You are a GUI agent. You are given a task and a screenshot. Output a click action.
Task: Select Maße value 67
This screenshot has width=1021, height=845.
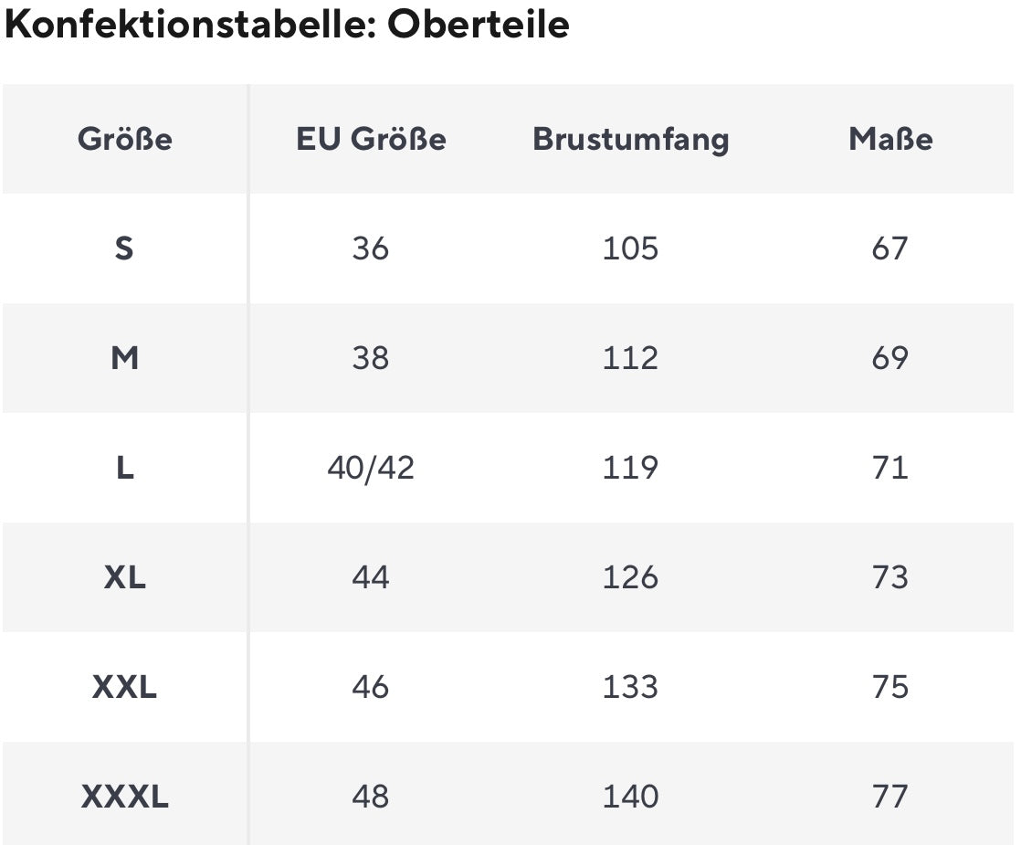[x=890, y=248]
